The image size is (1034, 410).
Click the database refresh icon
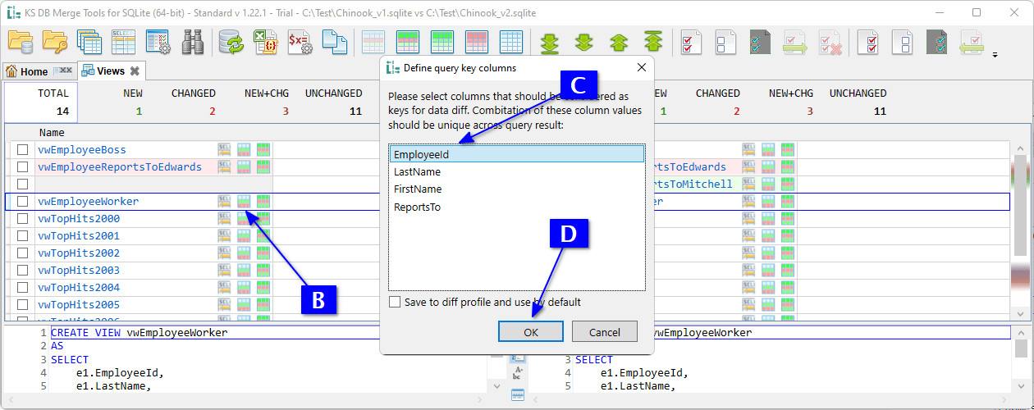pyautogui.click(x=232, y=41)
